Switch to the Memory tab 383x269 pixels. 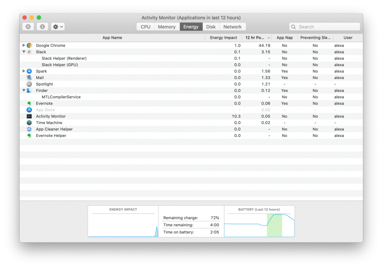click(167, 27)
